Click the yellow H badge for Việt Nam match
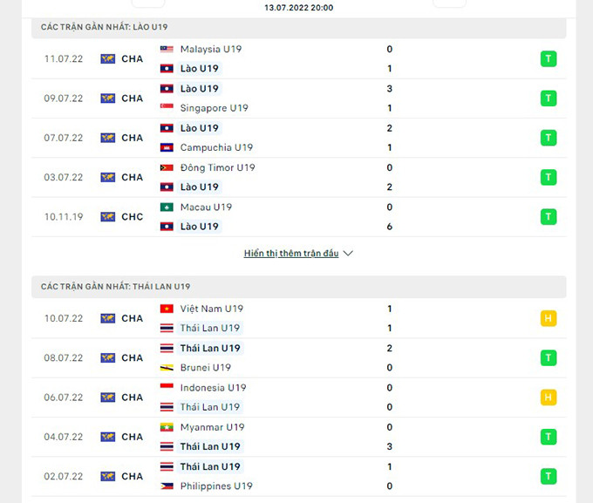Viewport: 593px width, 503px height. point(548,318)
